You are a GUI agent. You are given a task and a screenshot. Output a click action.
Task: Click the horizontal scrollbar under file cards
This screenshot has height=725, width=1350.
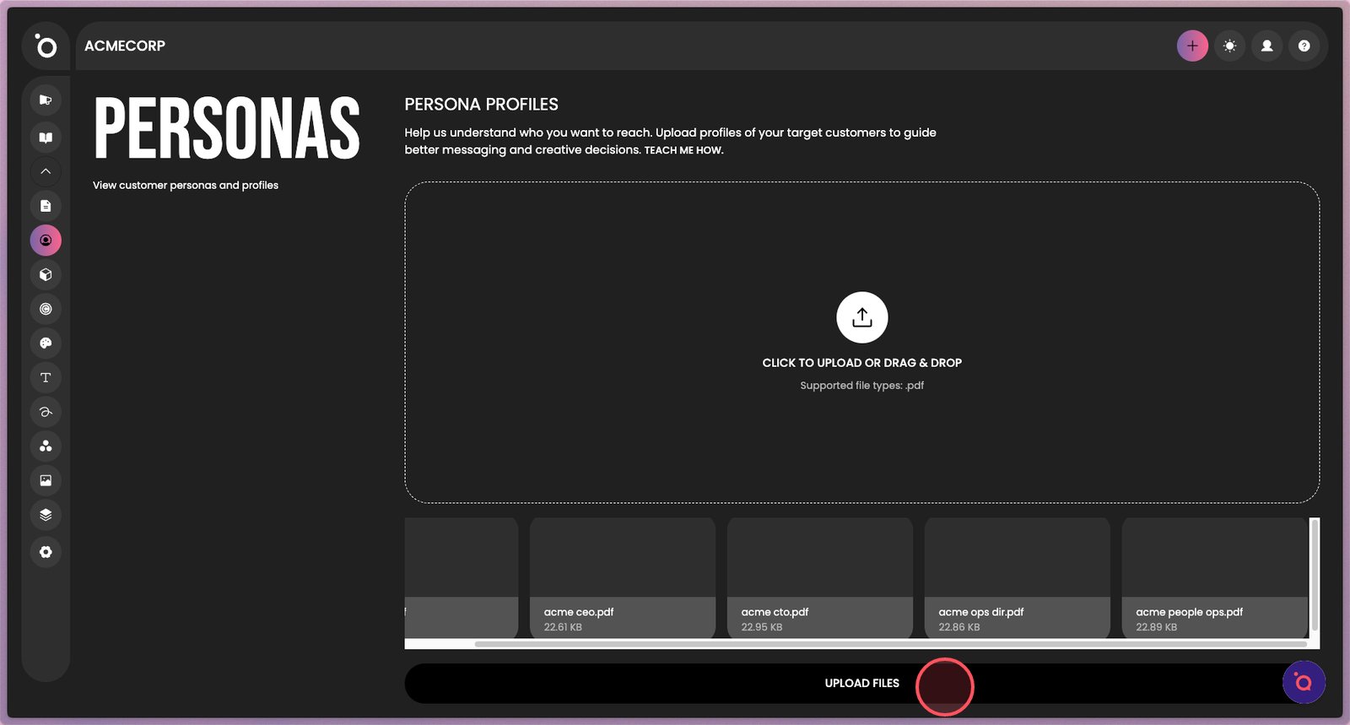[x=890, y=644]
